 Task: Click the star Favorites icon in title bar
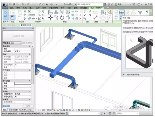(x=112, y=4)
